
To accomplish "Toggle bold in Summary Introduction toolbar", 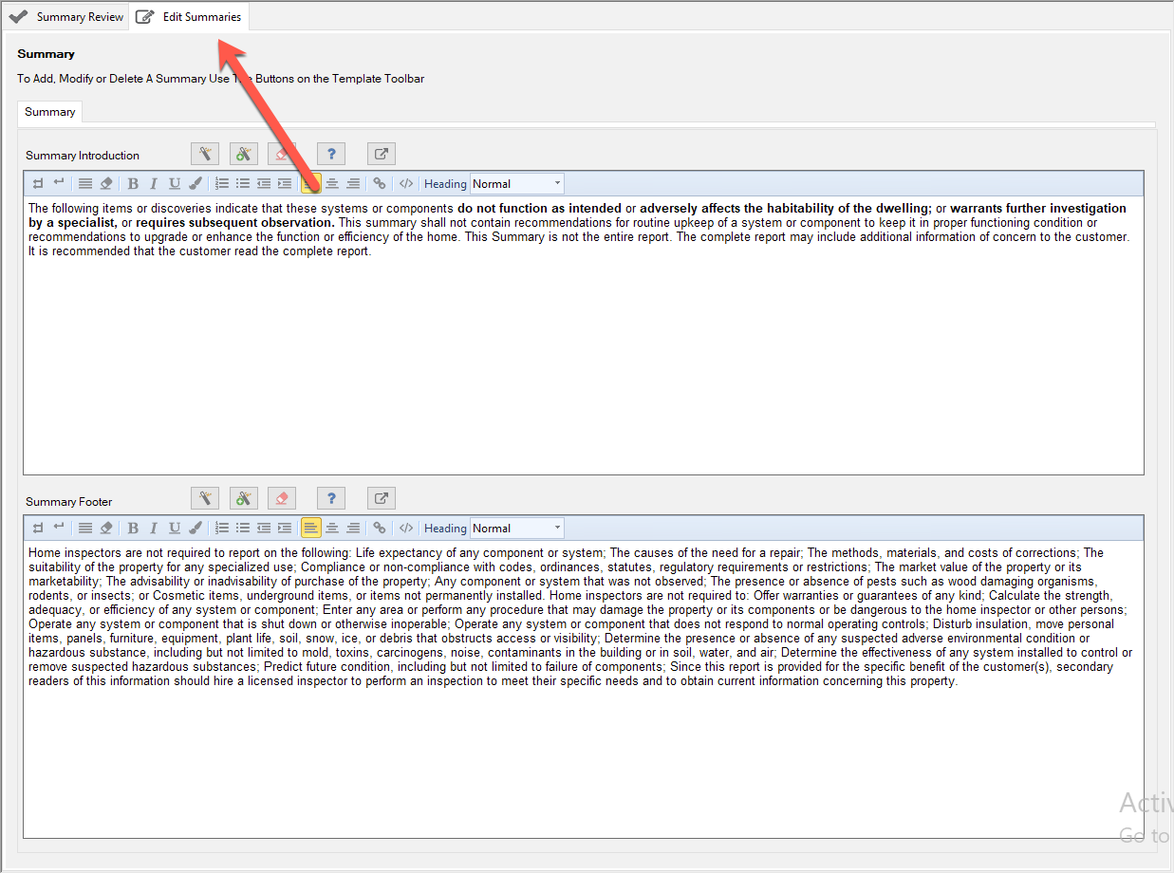I will click(x=133, y=184).
